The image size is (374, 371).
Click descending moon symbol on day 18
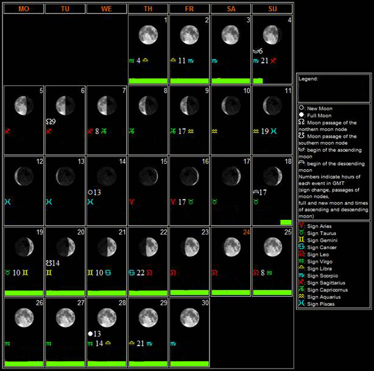[x=256, y=192]
